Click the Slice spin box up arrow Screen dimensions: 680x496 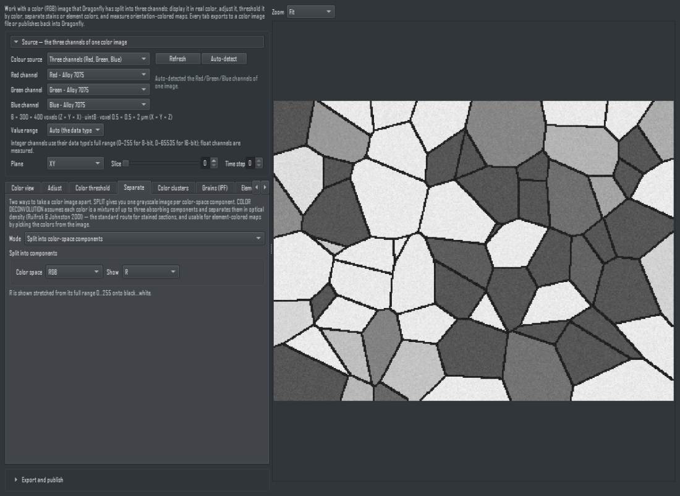[x=214, y=161]
